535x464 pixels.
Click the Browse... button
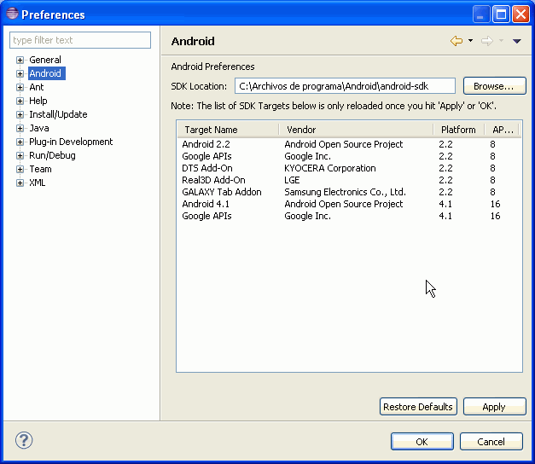[494, 86]
